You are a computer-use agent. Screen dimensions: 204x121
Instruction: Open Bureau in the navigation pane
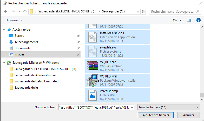pos(19,36)
